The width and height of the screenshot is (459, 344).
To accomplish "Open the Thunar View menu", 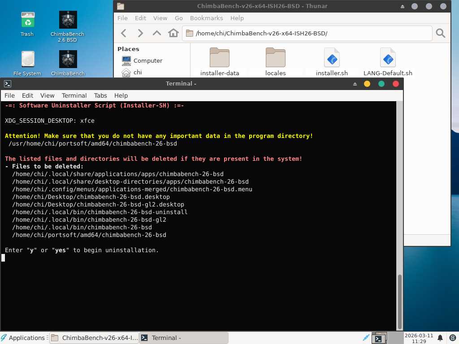I will point(160,18).
